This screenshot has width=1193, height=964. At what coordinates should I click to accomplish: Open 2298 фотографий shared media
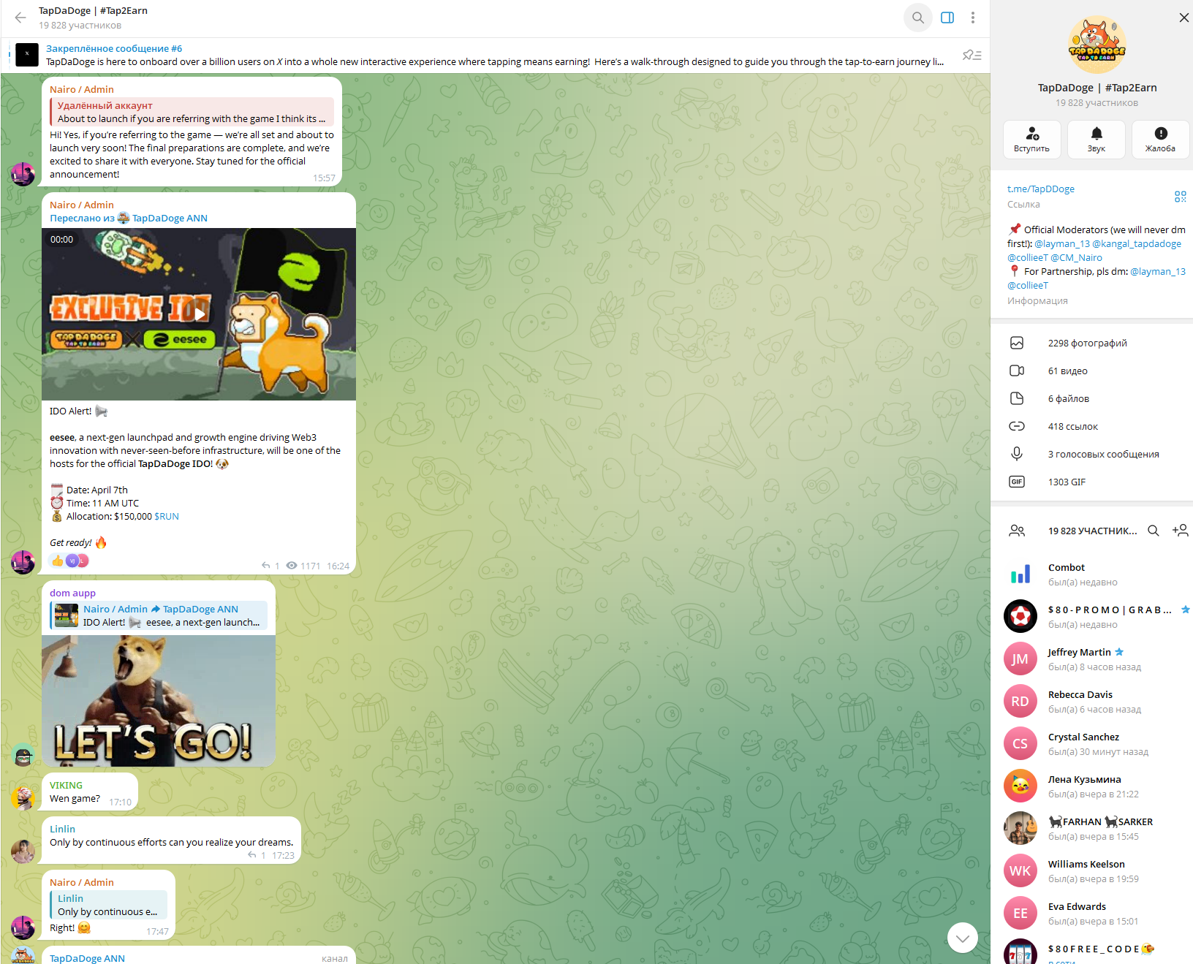click(x=1092, y=343)
